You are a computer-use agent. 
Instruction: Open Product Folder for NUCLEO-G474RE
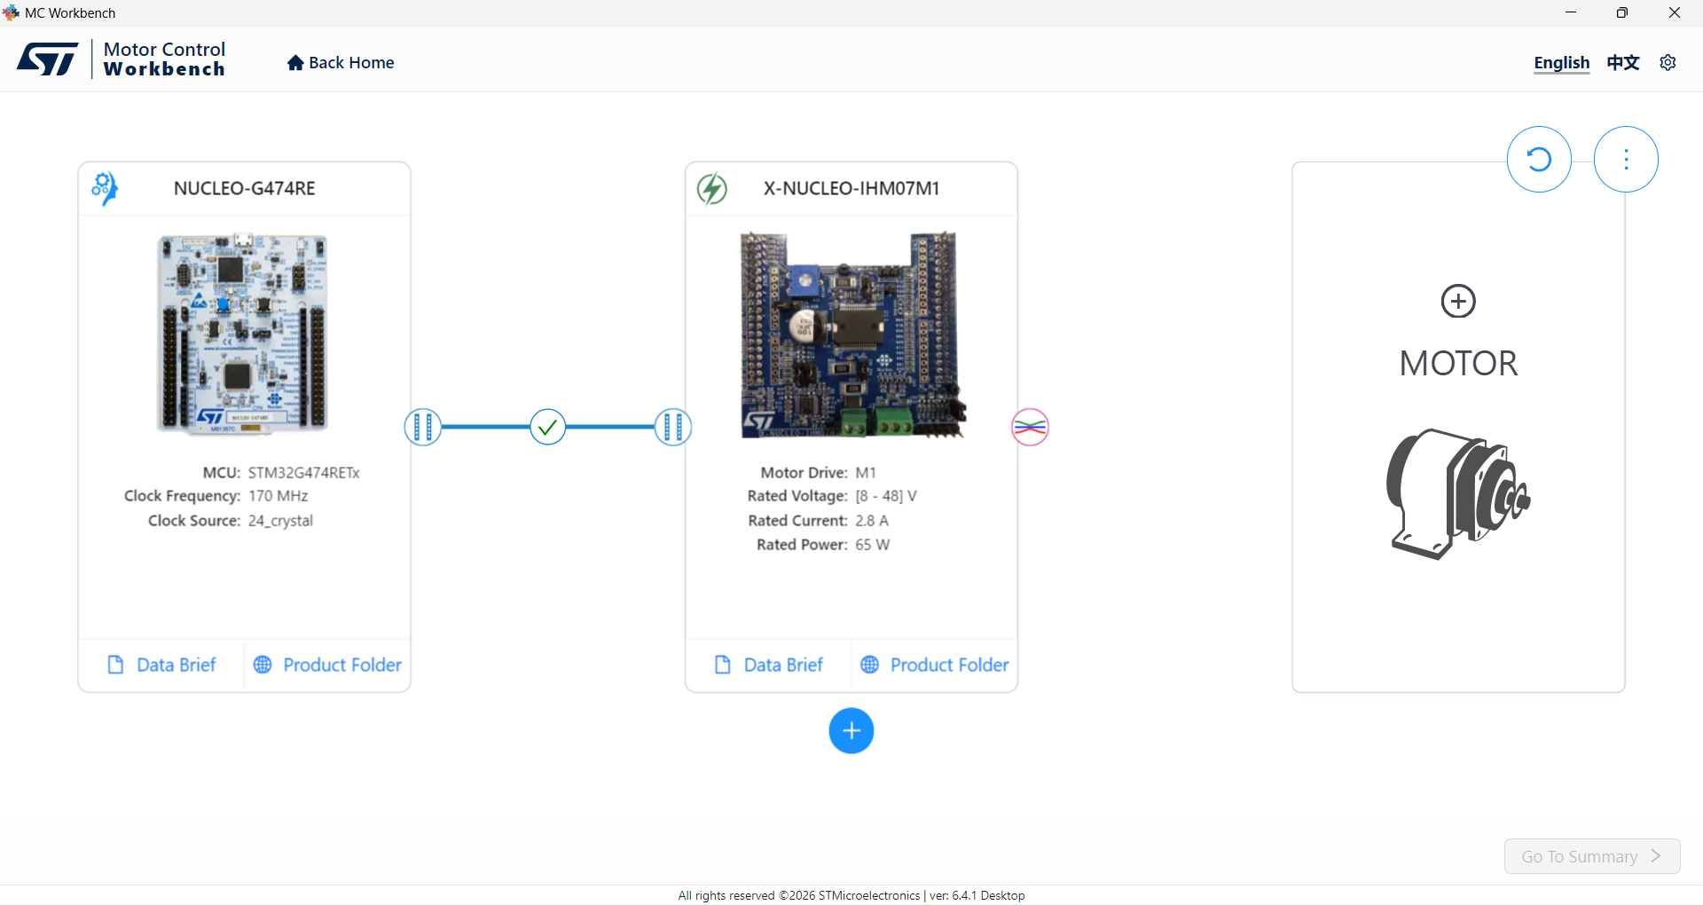pyautogui.click(x=327, y=665)
